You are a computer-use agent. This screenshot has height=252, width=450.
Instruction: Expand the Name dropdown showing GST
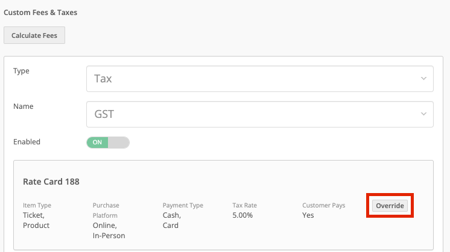[260, 114]
